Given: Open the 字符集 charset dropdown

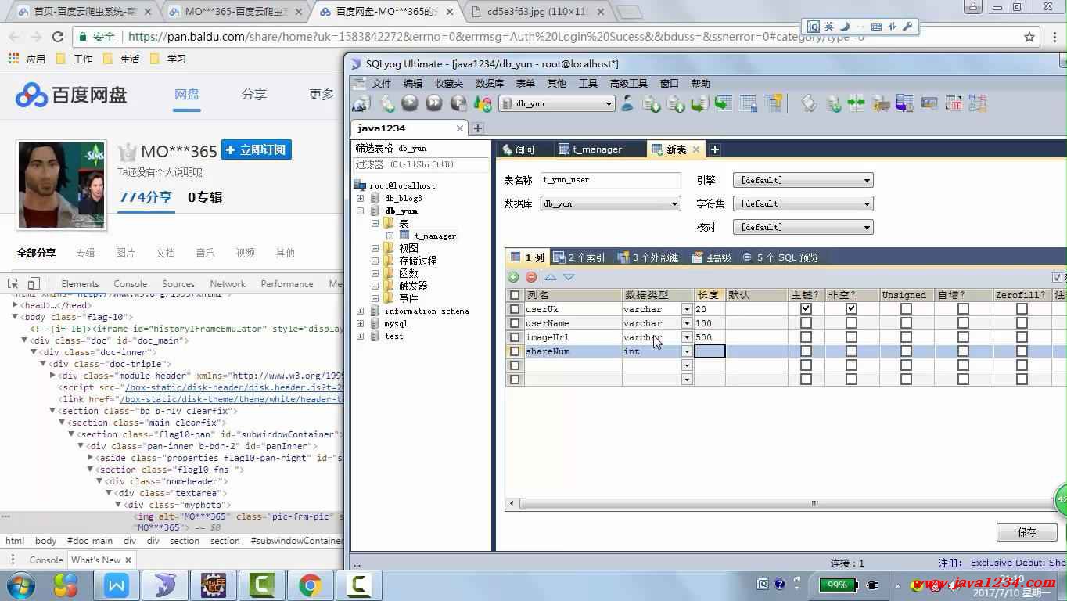Looking at the screenshot, I should coord(803,203).
